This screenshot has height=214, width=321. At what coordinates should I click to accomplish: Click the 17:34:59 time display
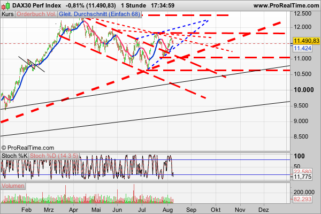coord(163,5)
